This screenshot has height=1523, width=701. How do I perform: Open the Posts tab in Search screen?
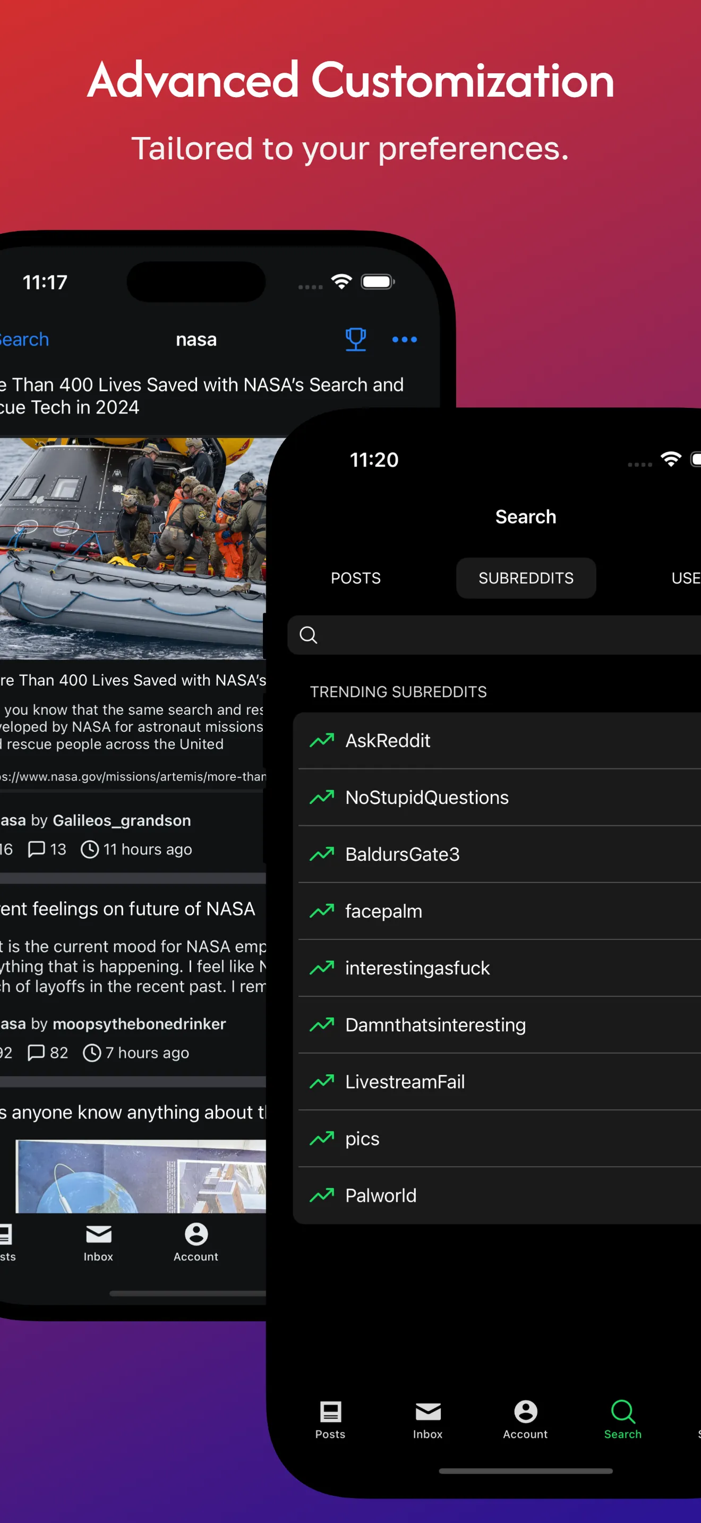(x=330, y=1421)
